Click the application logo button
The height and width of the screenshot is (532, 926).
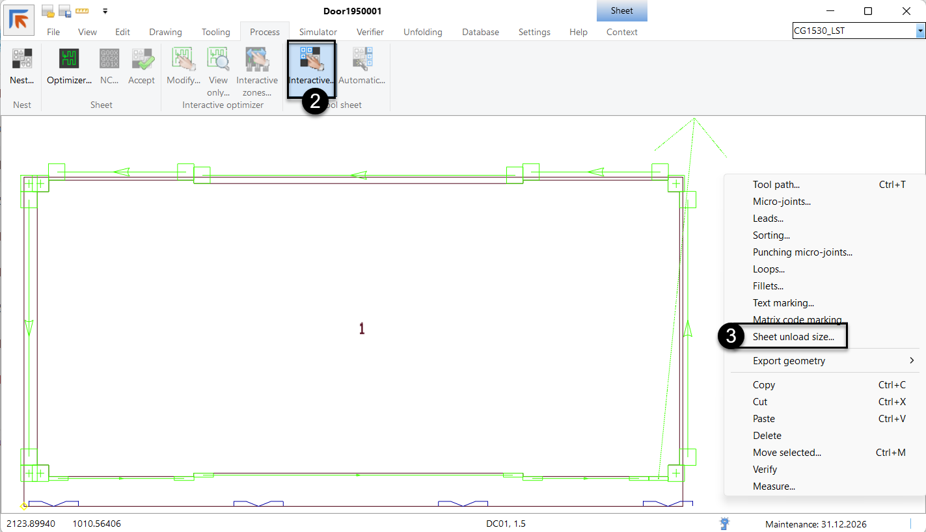click(x=19, y=20)
